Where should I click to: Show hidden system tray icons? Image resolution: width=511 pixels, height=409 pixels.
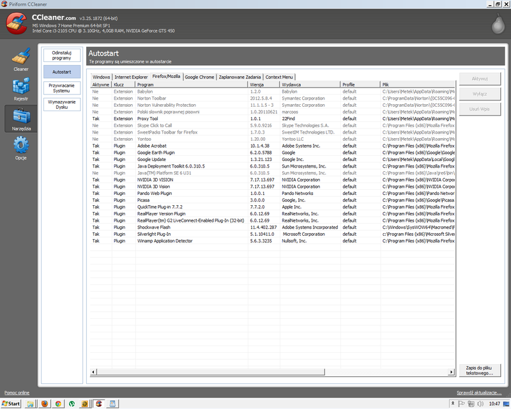pos(453,404)
